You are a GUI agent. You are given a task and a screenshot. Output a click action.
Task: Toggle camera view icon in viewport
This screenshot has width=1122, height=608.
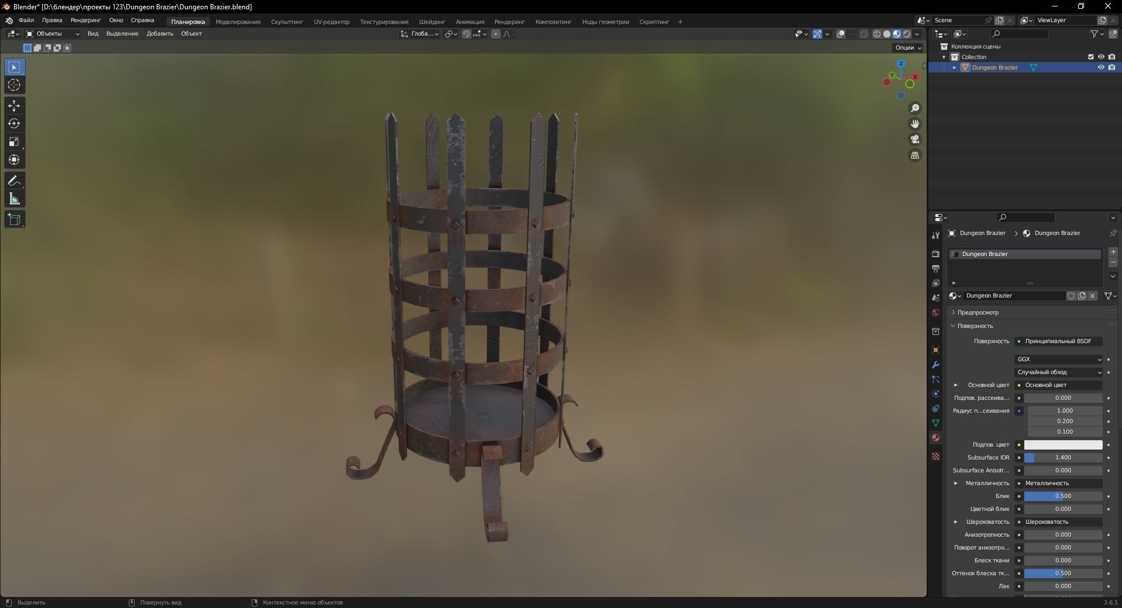click(915, 140)
